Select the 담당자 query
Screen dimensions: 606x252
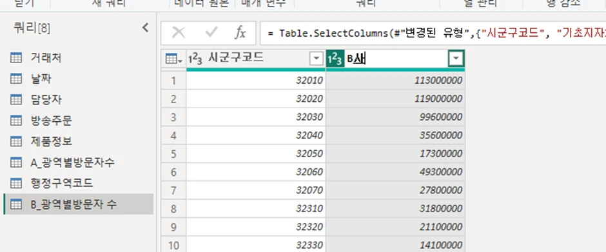click(79, 100)
